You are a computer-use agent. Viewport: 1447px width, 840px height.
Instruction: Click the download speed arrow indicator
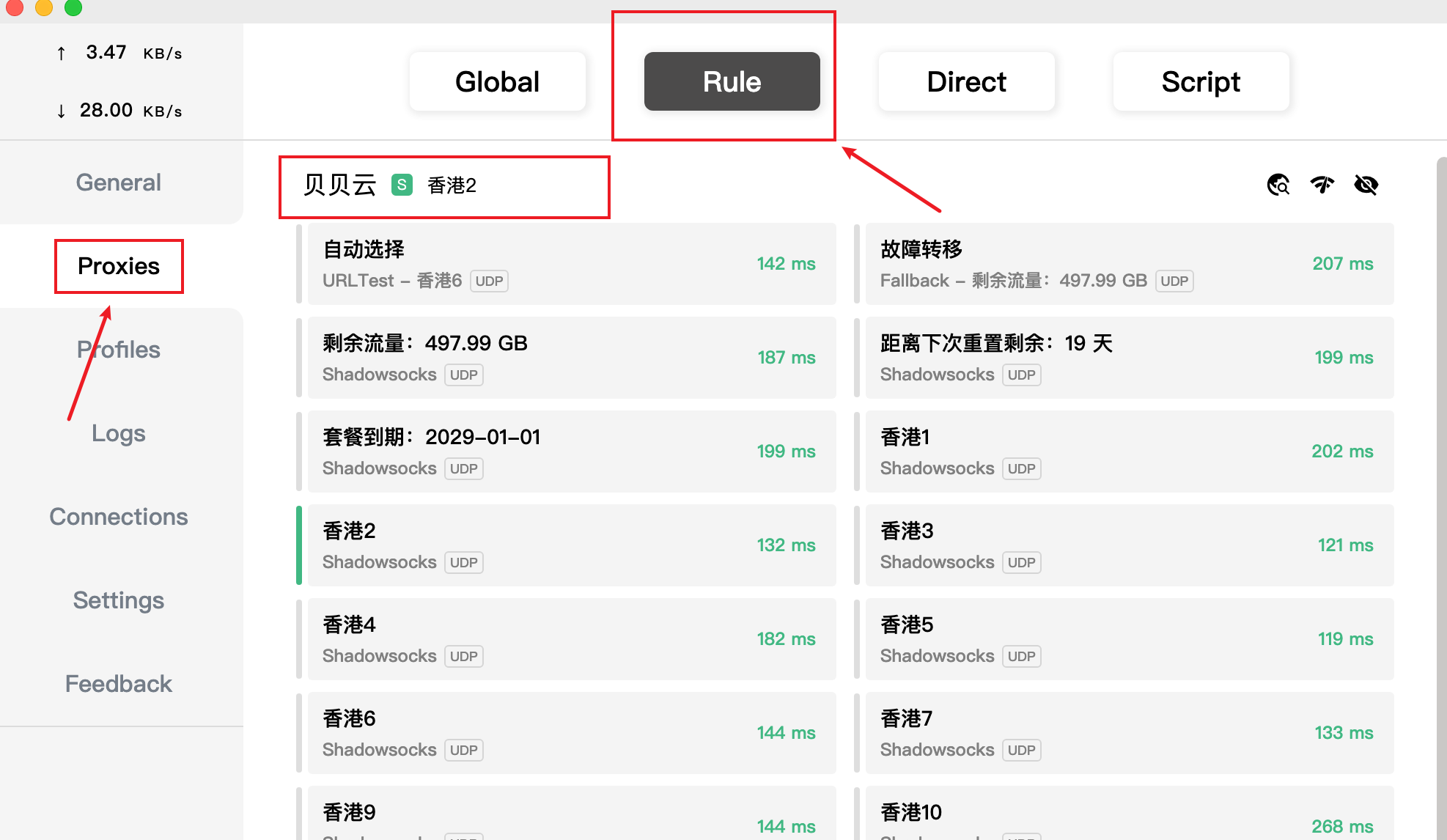tap(61, 111)
